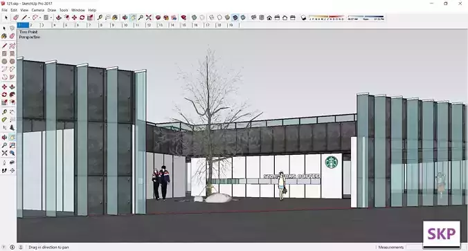This screenshot has height=251, width=468.
Task: Activate the Push/Pull tool in the top toolbar
Action: [58, 17]
